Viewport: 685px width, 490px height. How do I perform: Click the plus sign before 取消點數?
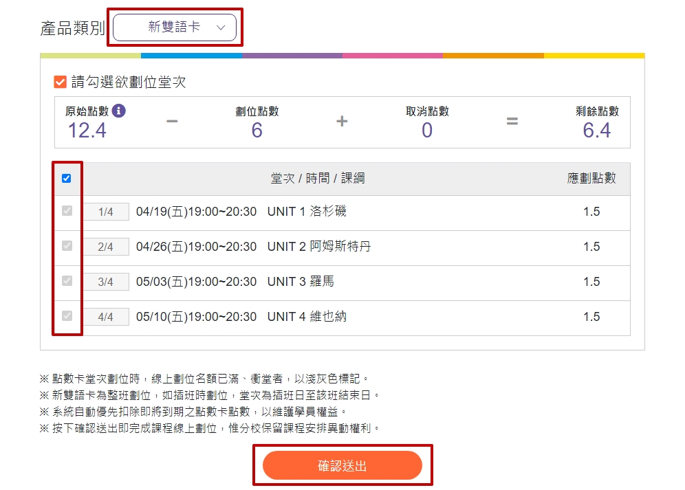click(342, 121)
